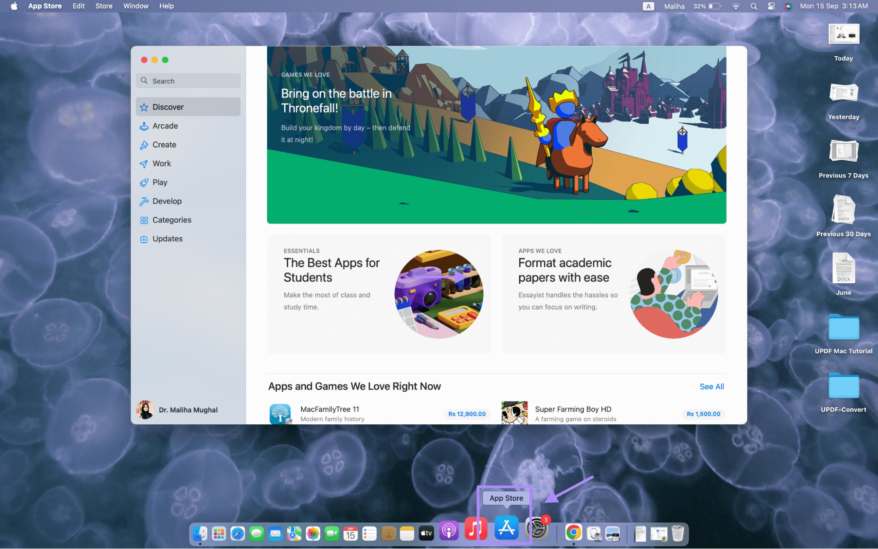Open Calendar from the Dock

(350, 533)
